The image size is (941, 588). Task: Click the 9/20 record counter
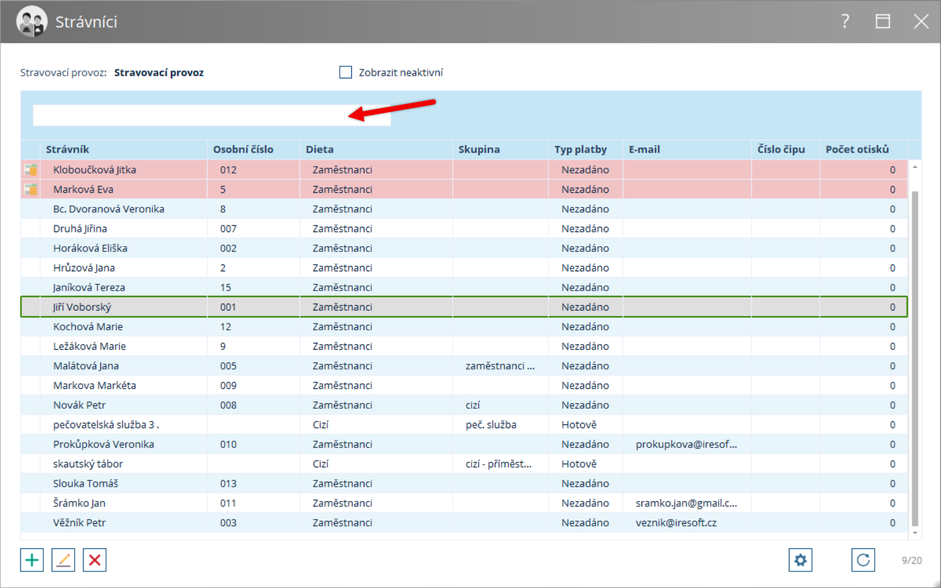(x=912, y=560)
